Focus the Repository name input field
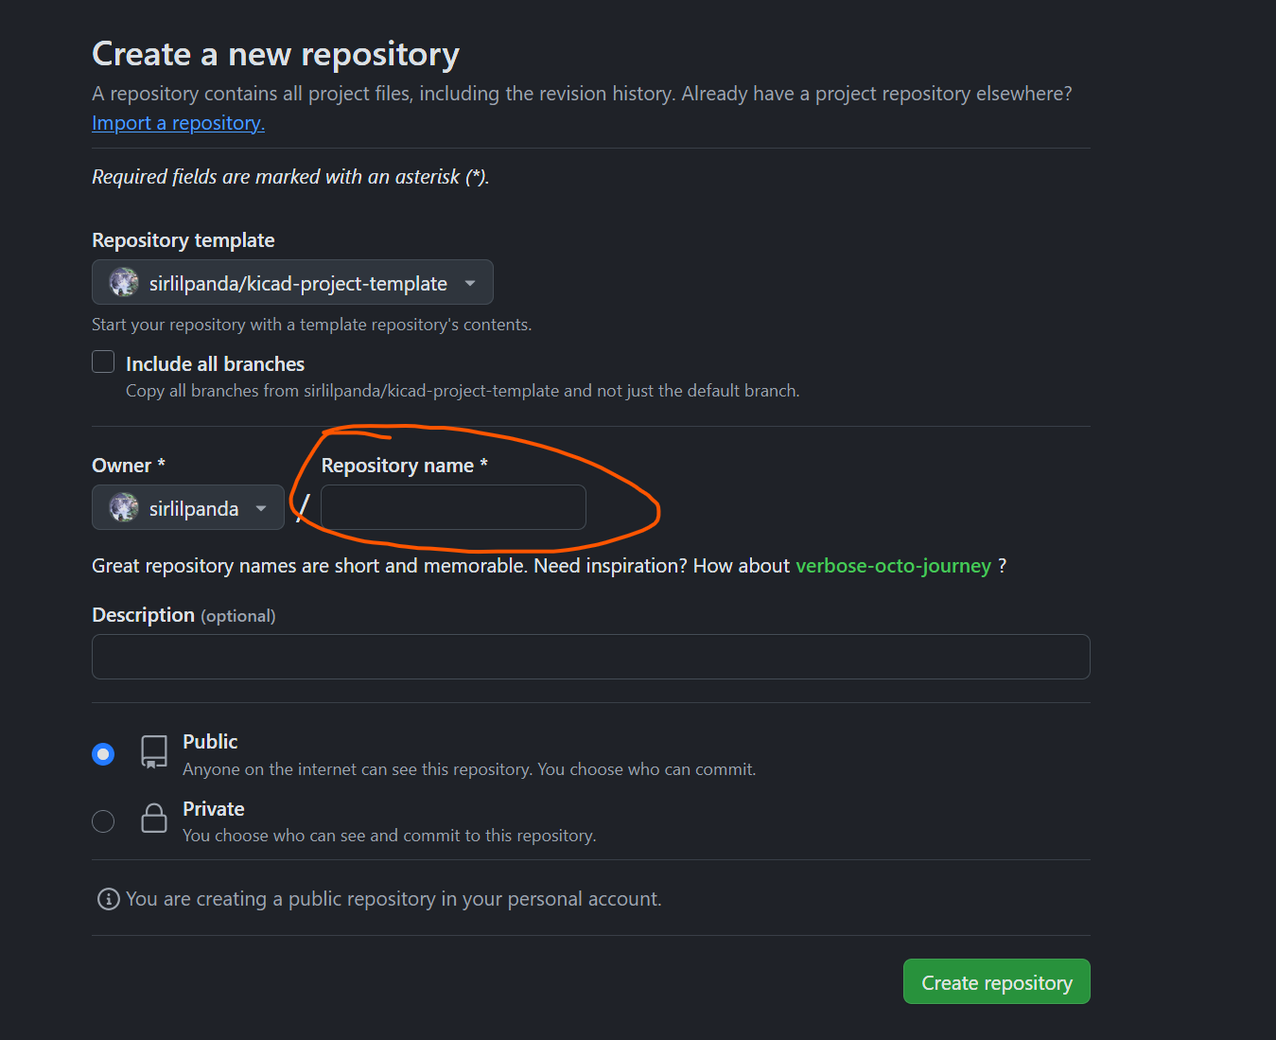This screenshot has height=1040, width=1276. click(x=453, y=507)
